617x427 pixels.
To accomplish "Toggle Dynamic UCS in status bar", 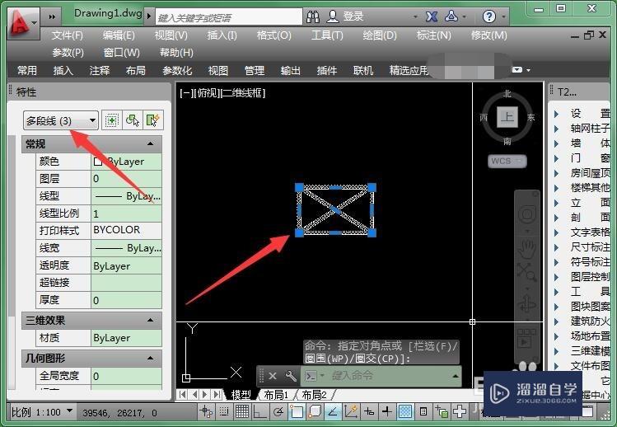I will 351,412.
